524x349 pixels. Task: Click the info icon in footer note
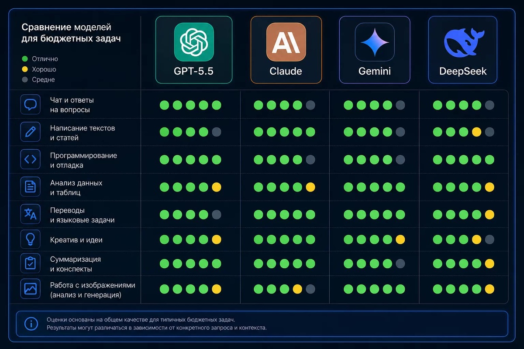[x=31, y=324]
